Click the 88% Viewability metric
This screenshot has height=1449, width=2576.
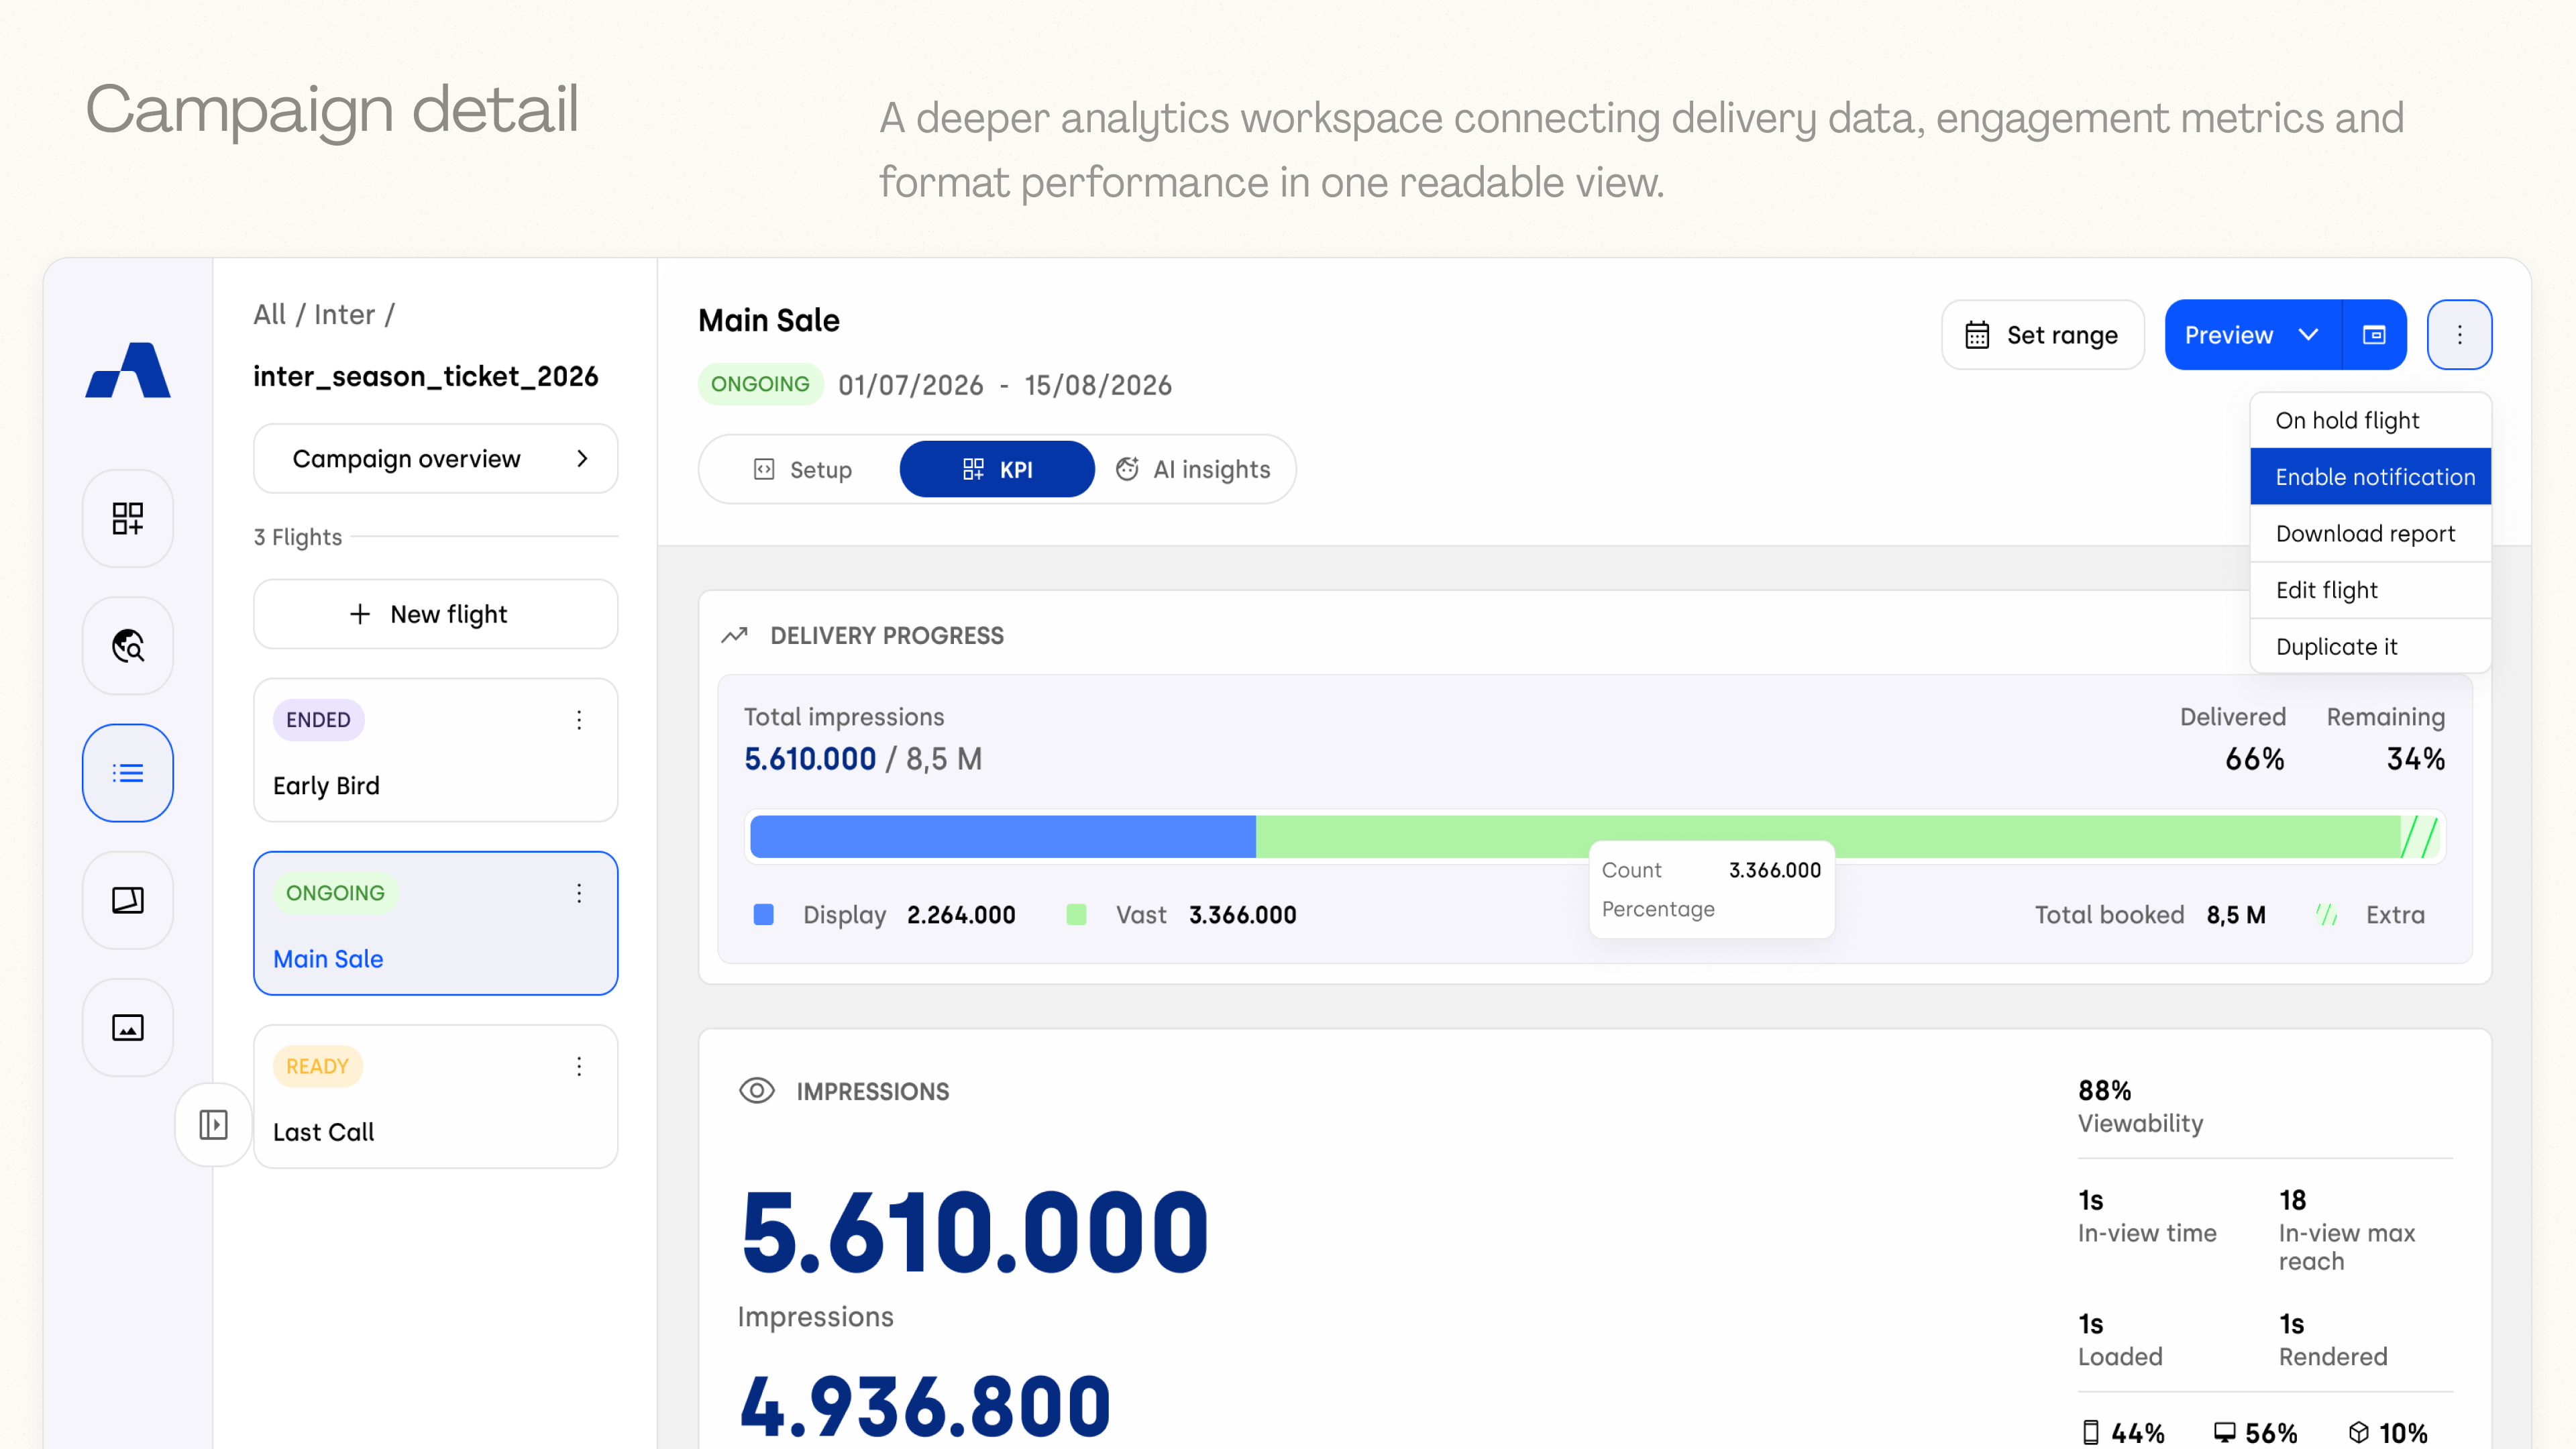click(2140, 1106)
